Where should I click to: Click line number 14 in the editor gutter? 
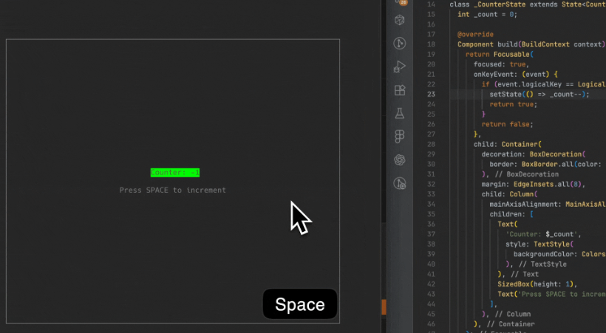[x=431, y=4]
